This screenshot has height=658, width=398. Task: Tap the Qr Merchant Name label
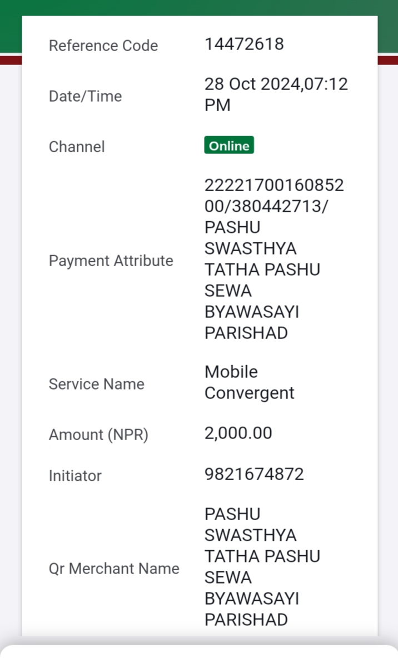[x=114, y=569]
